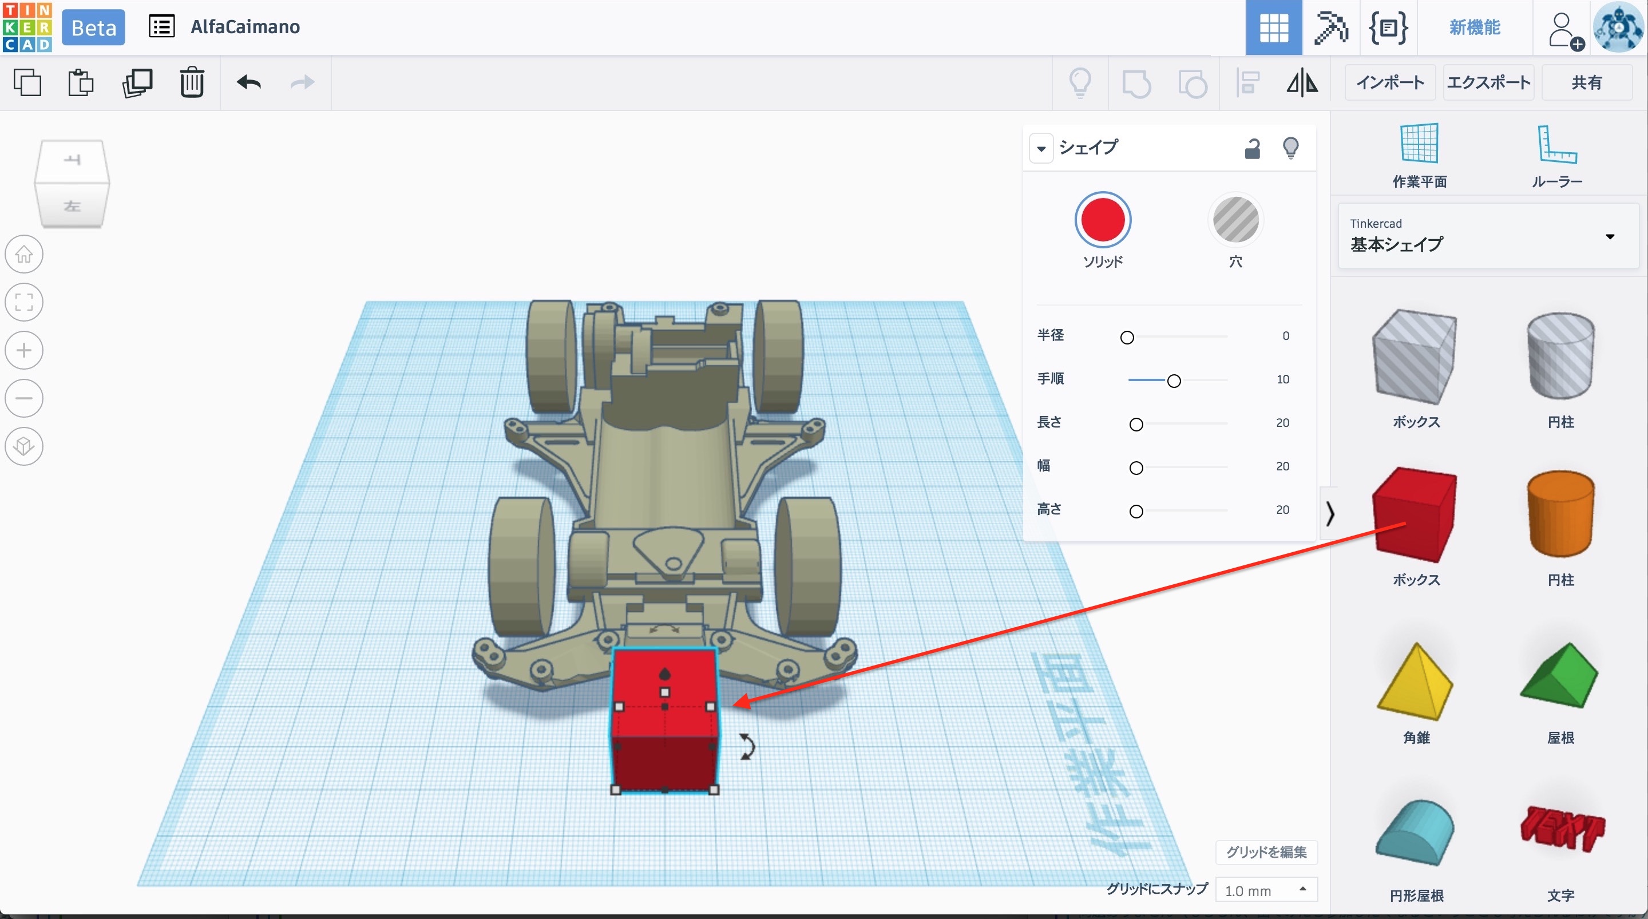This screenshot has height=919, width=1648.
Task: Click the Duplicate toolbar icon
Action: (x=137, y=82)
